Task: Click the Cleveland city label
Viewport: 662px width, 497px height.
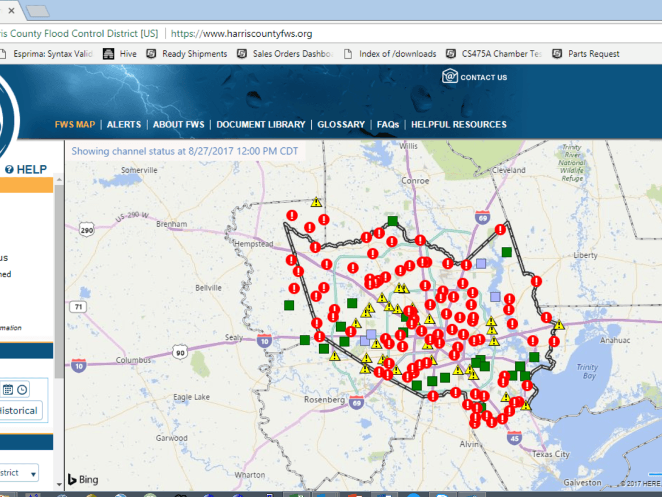Action: [x=509, y=170]
